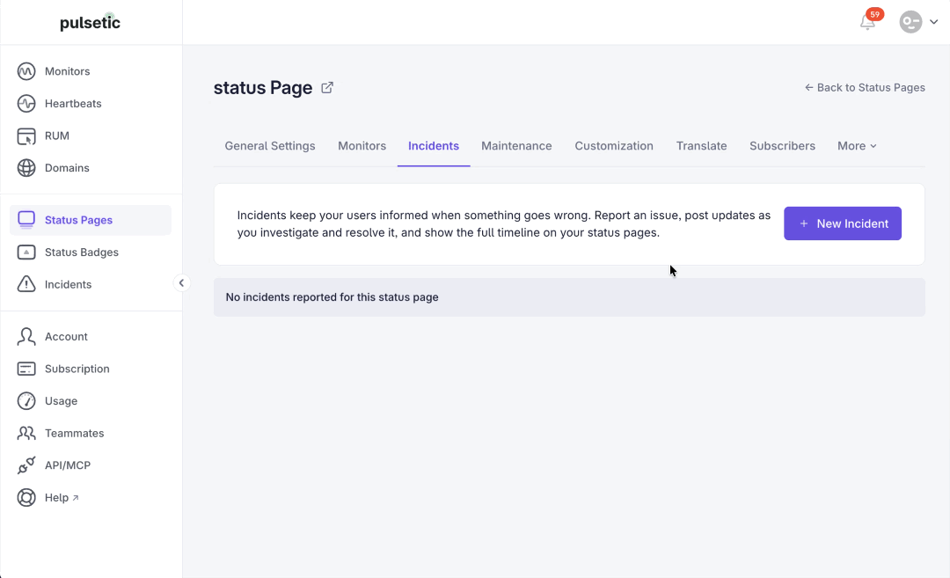
Task: Click the Status Pages monitor icon
Action: tap(26, 220)
